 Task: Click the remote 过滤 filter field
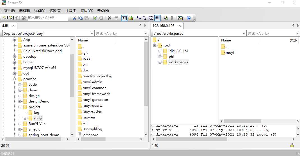(x=272, y=33)
